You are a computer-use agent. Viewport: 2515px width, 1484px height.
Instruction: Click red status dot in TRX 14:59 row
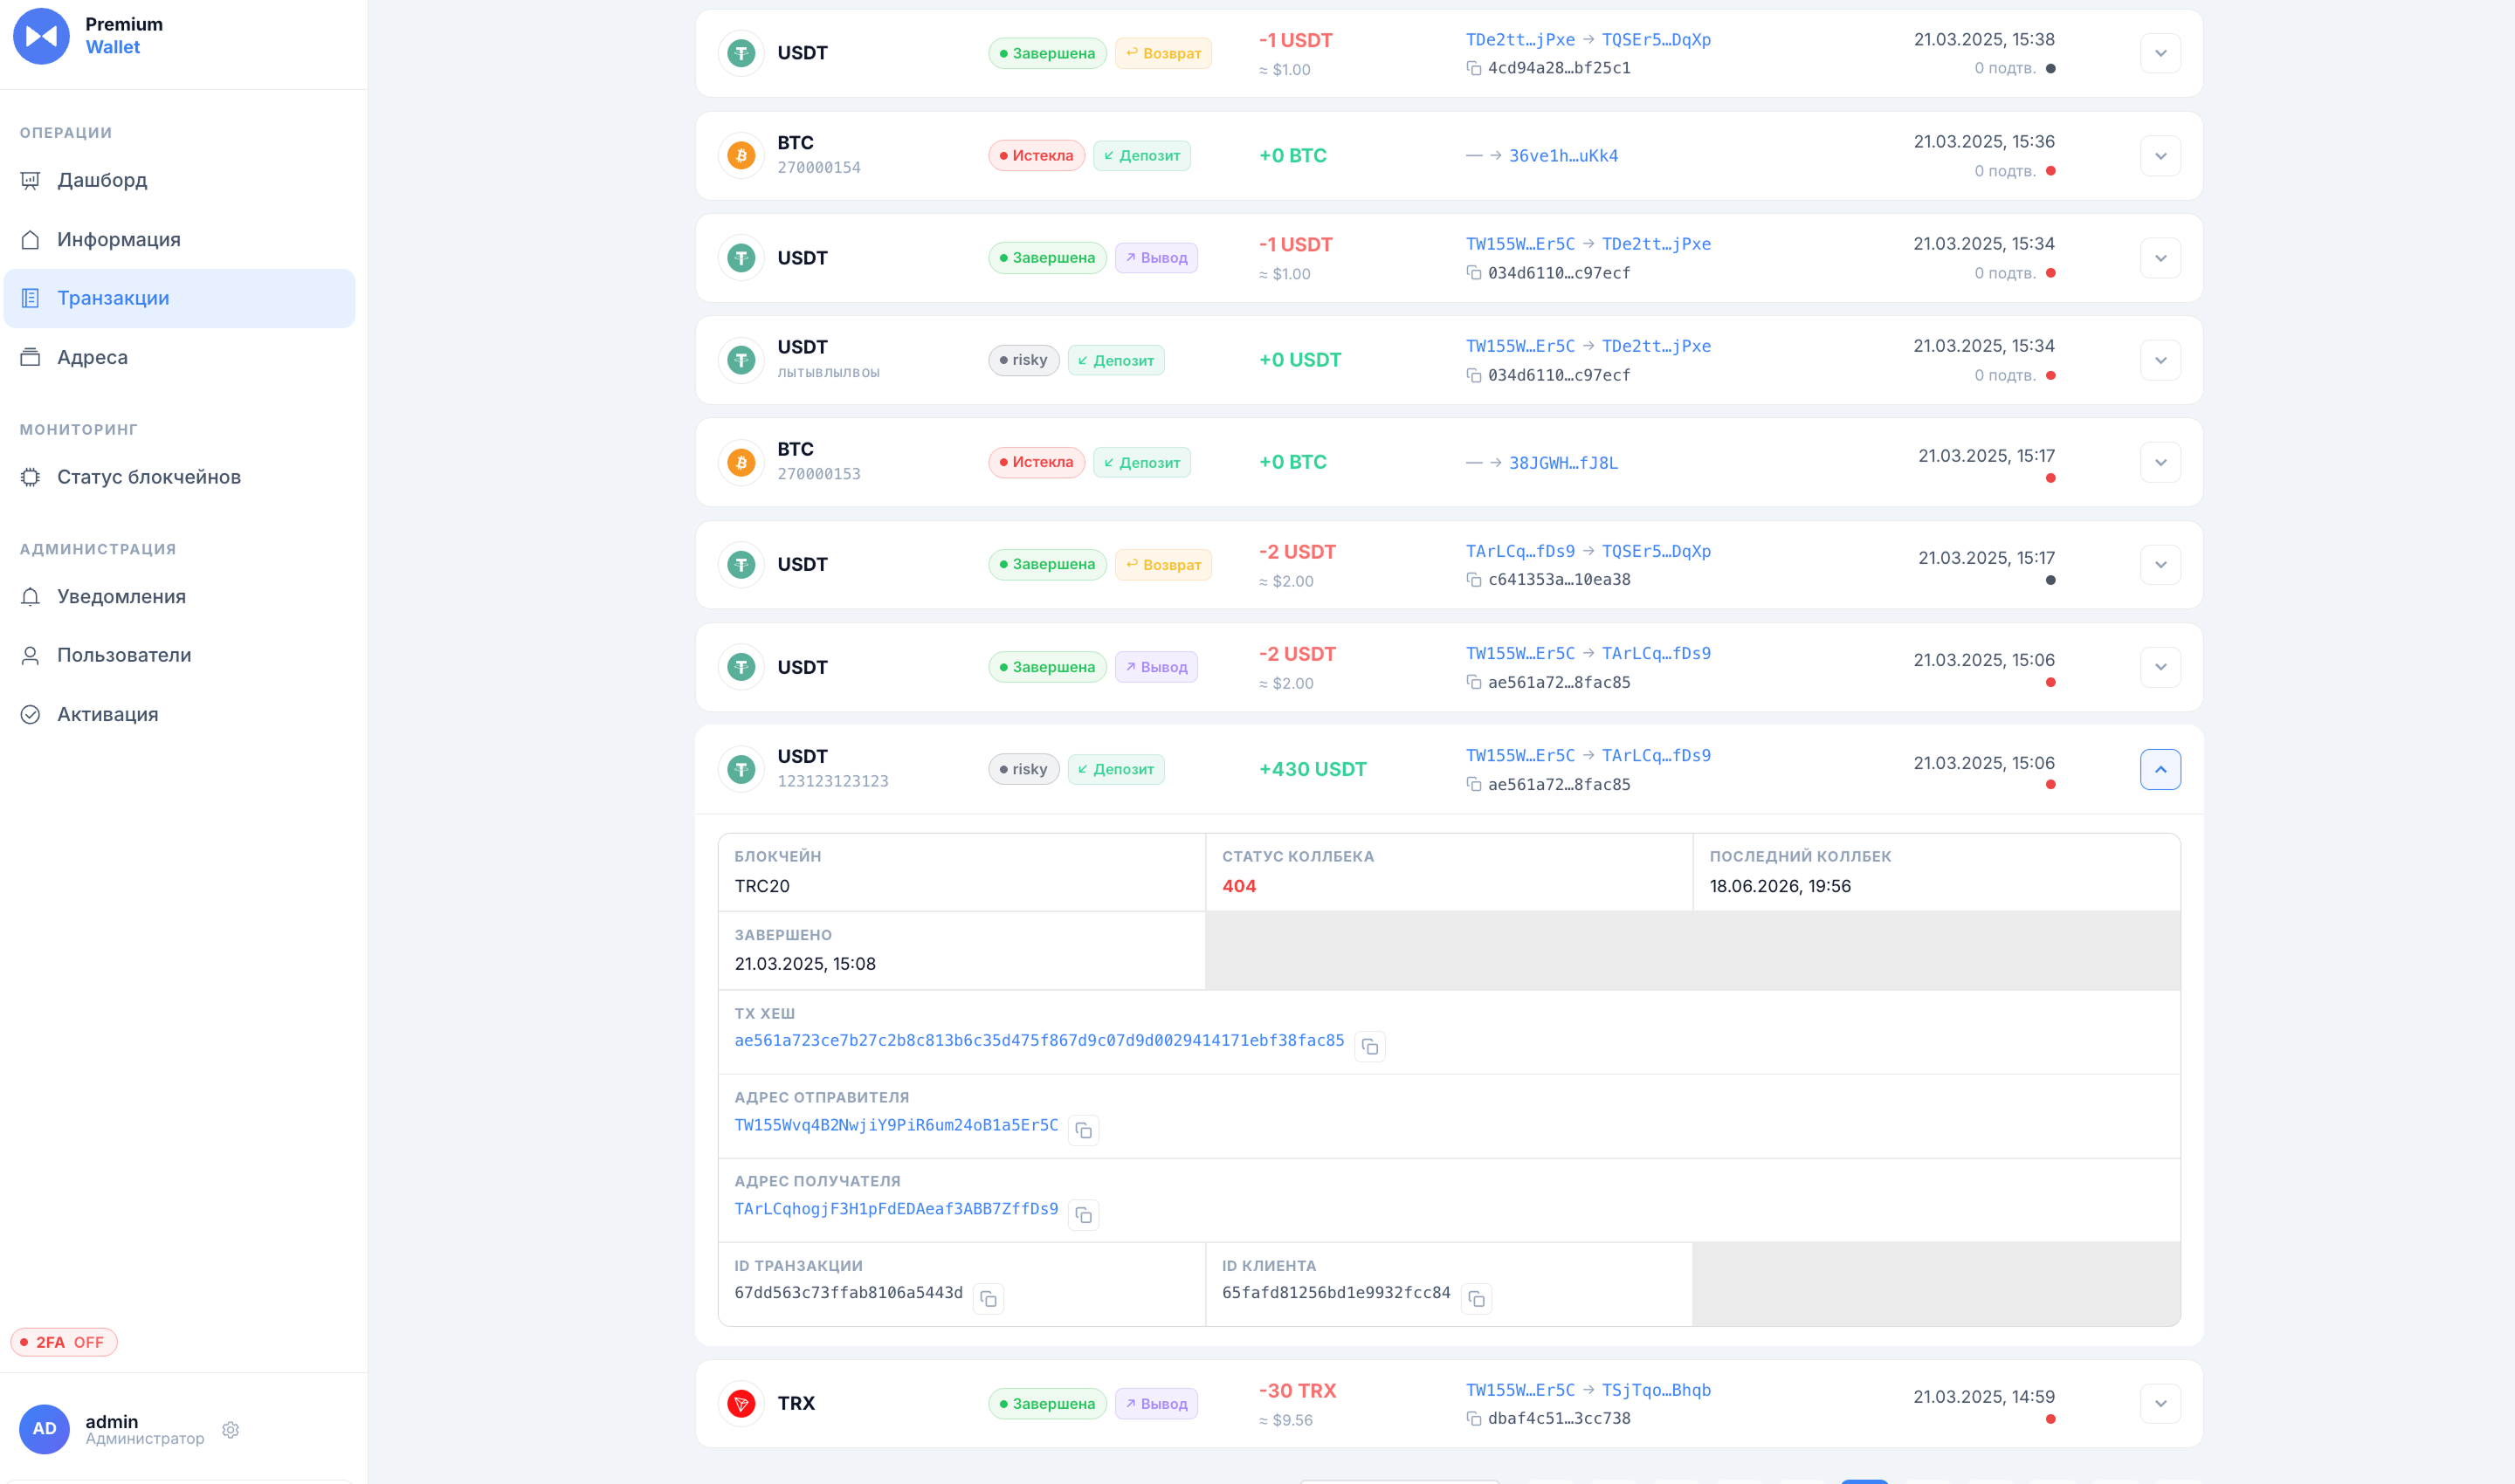(2050, 1419)
